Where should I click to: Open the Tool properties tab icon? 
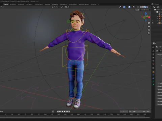153,47
